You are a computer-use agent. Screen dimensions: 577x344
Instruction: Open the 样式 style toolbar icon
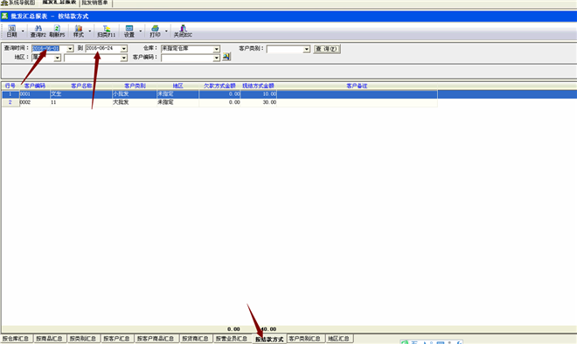(x=79, y=31)
